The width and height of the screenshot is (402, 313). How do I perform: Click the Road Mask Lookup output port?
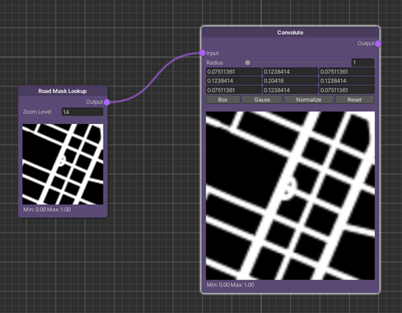click(x=106, y=102)
